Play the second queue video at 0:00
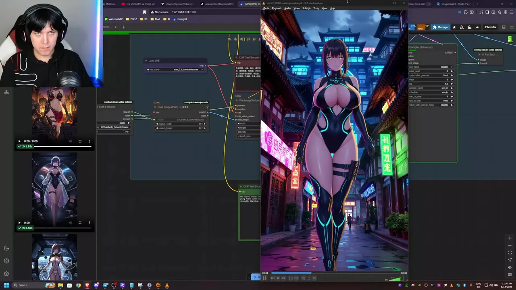This screenshot has width=516, height=290. pos(19,223)
